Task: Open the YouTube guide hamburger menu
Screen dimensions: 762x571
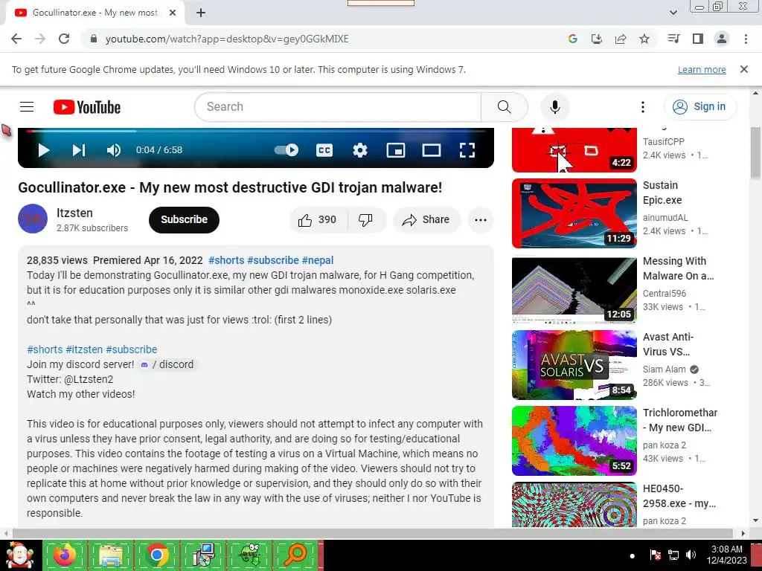Action: pyautogui.click(x=27, y=107)
